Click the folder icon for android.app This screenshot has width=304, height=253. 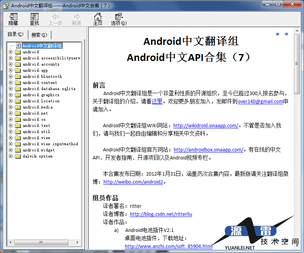pyautogui.click(x=18, y=71)
